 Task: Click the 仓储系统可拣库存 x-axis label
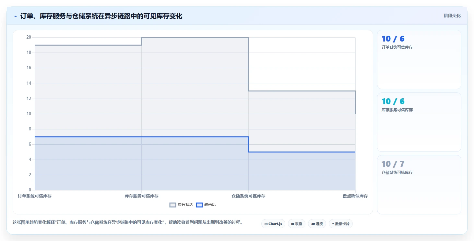[248, 196]
